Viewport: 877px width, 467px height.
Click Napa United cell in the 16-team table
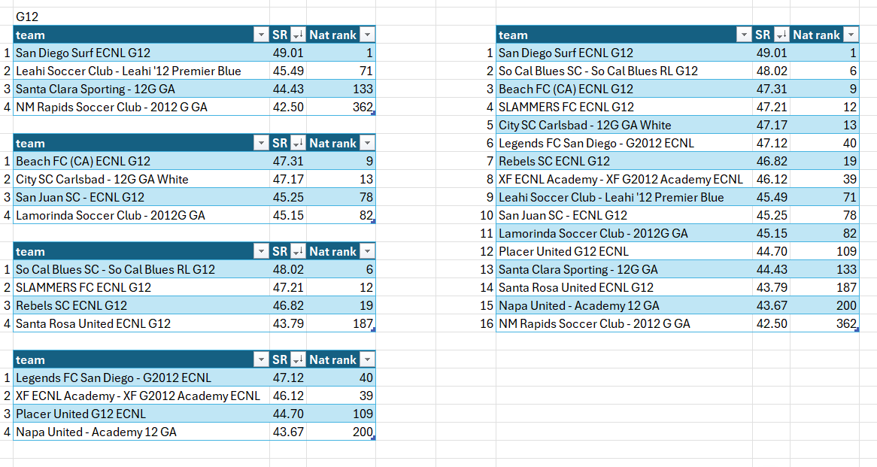[x=578, y=305]
